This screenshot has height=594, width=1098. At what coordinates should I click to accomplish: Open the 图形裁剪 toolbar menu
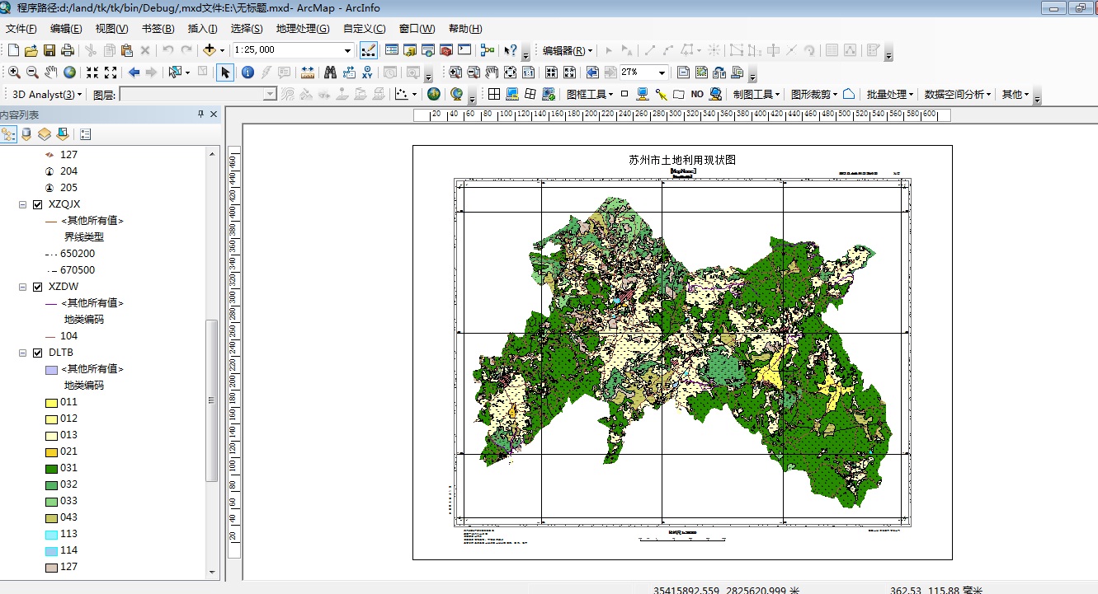pos(814,94)
